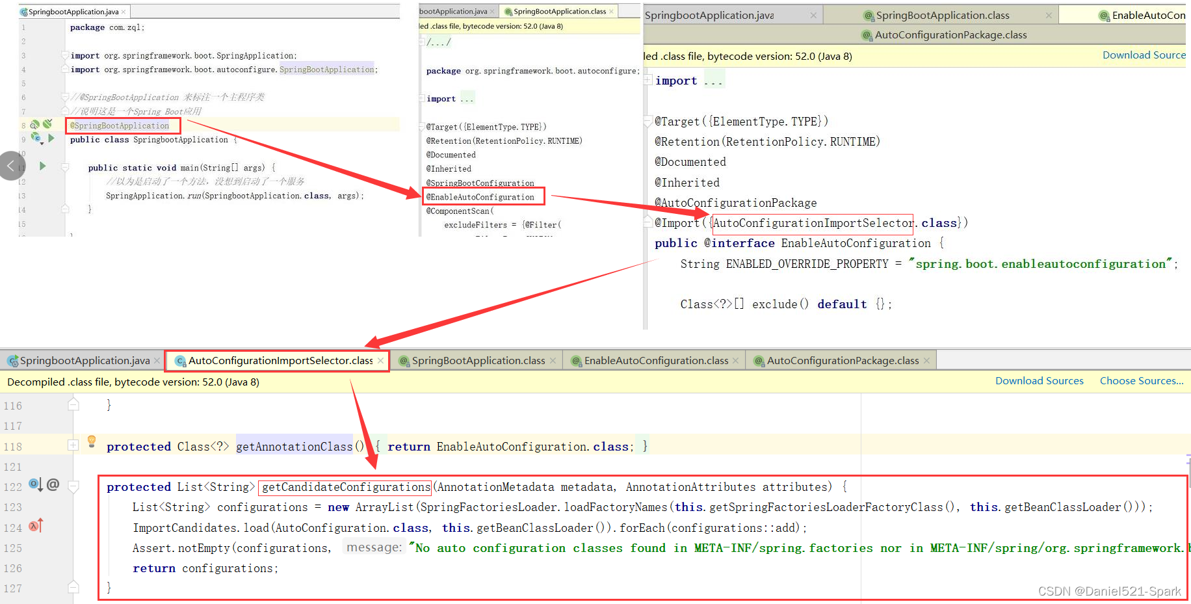Screen dimensions: 1191x604
Task: Click the fold marker on line 116
Action: click(x=73, y=404)
